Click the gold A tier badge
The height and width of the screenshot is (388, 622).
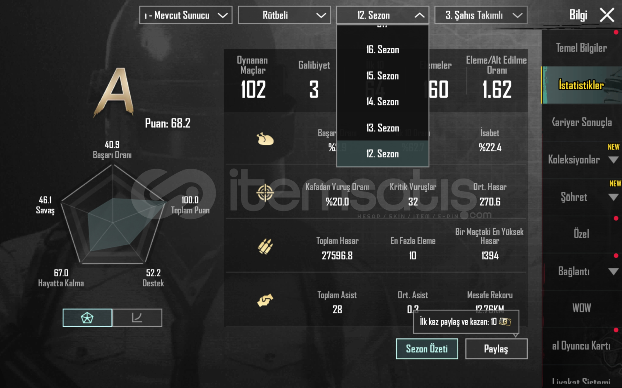pyautogui.click(x=114, y=93)
